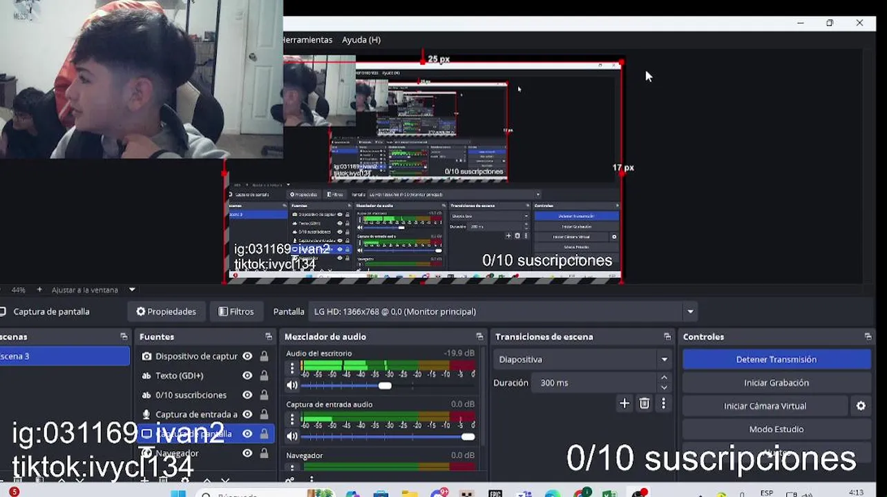Hide the Navegador source
This screenshot has width=887, height=497.
coord(247,453)
